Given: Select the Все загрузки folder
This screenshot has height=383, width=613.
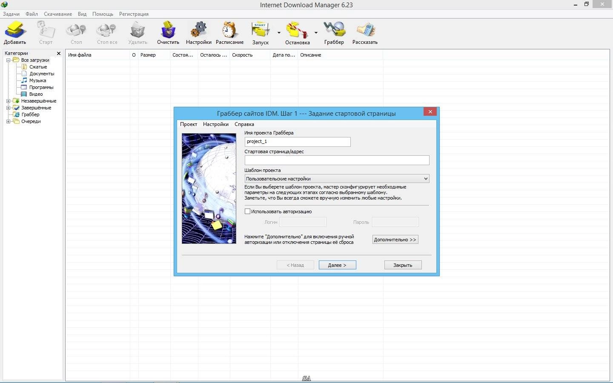Looking at the screenshot, I should tap(35, 60).
